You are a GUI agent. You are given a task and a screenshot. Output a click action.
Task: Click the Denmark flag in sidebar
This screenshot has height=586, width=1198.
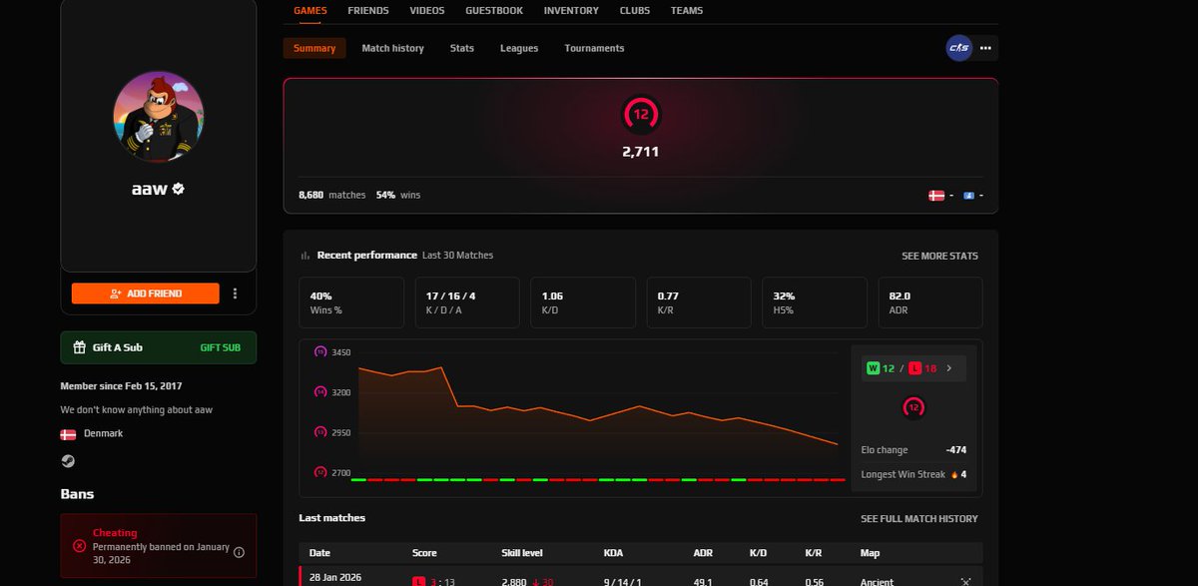[x=68, y=434]
